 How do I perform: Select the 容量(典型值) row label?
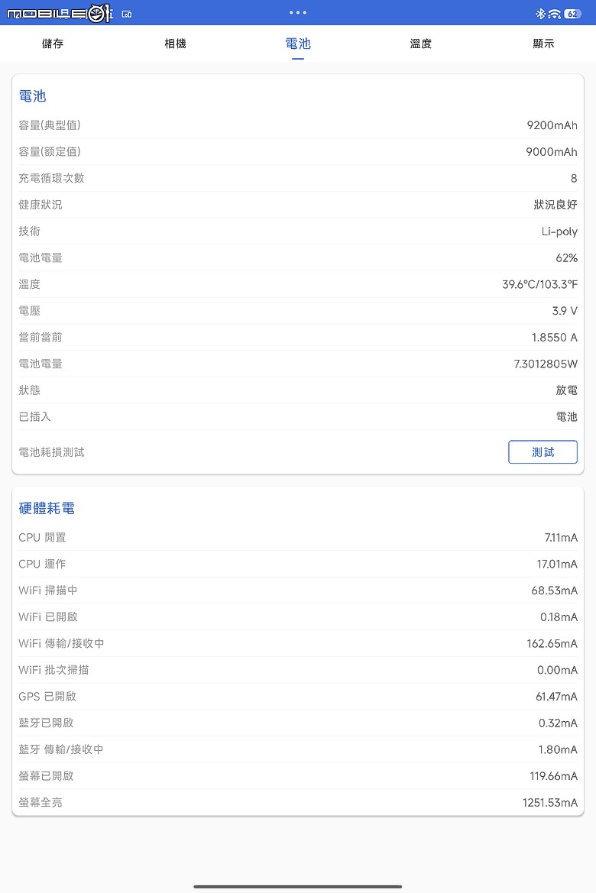tap(50, 125)
